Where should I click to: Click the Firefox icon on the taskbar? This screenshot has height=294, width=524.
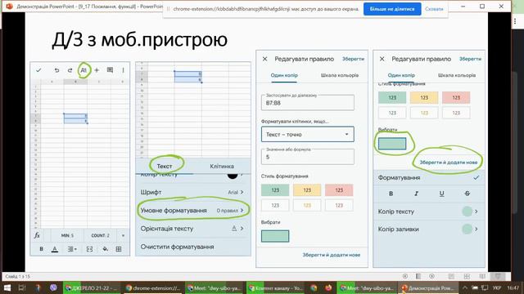point(328,287)
